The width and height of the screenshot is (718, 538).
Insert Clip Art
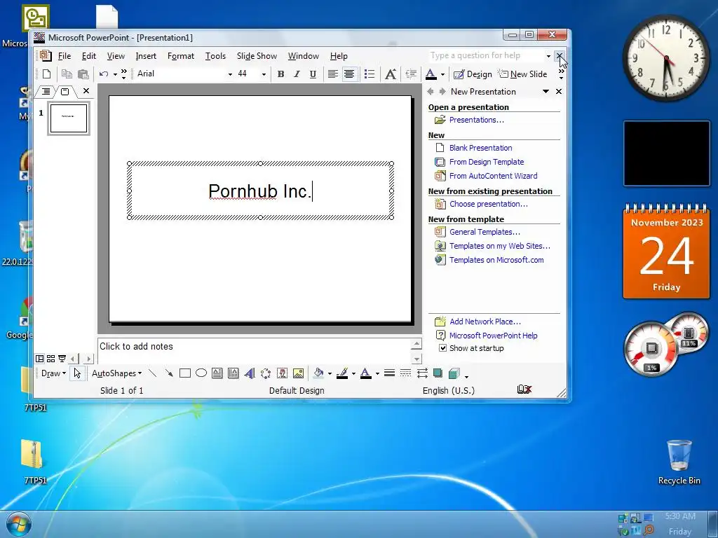[x=282, y=373]
